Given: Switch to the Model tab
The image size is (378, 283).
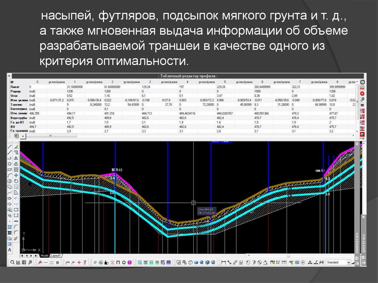Looking at the screenshot, I should (x=44, y=256).
